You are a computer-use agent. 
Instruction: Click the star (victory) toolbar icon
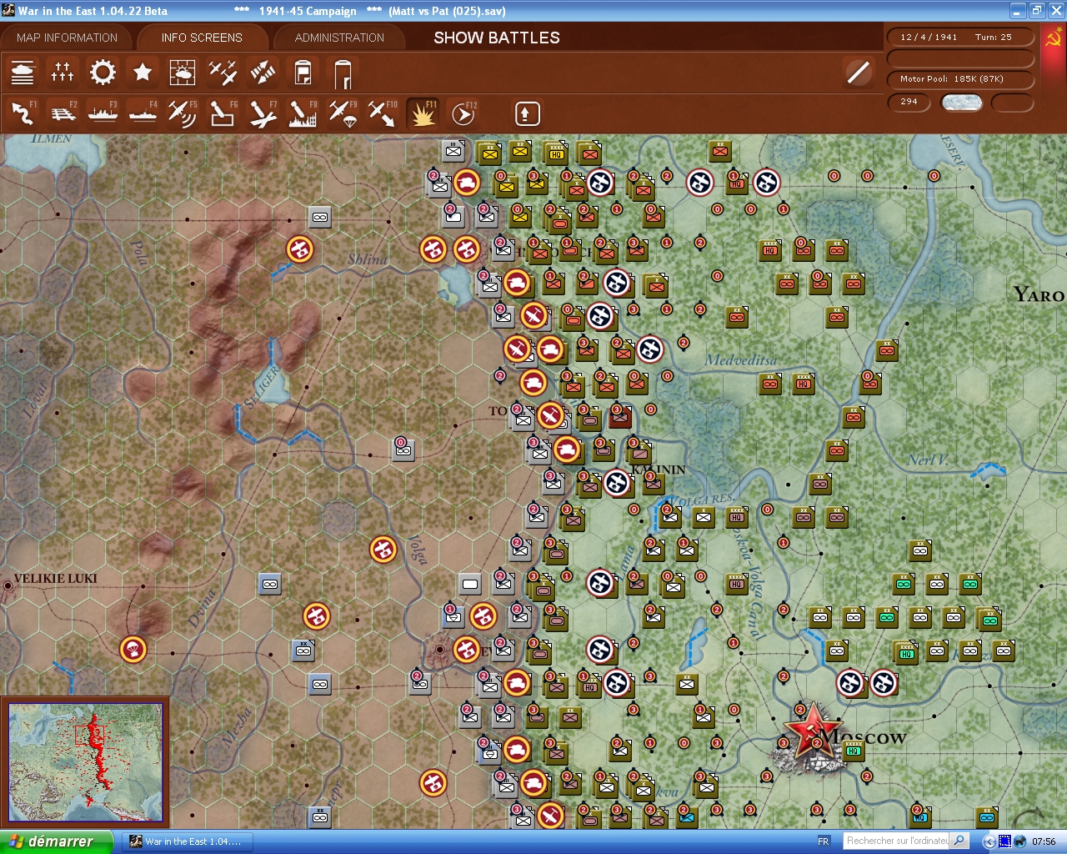(143, 73)
